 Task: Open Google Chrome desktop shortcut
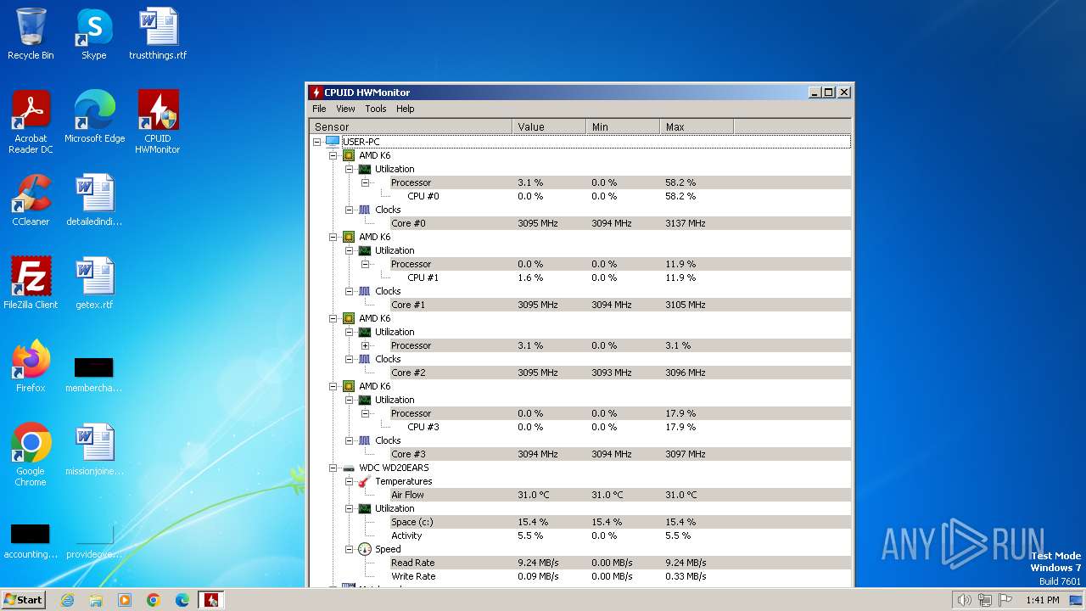click(x=31, y=455)
